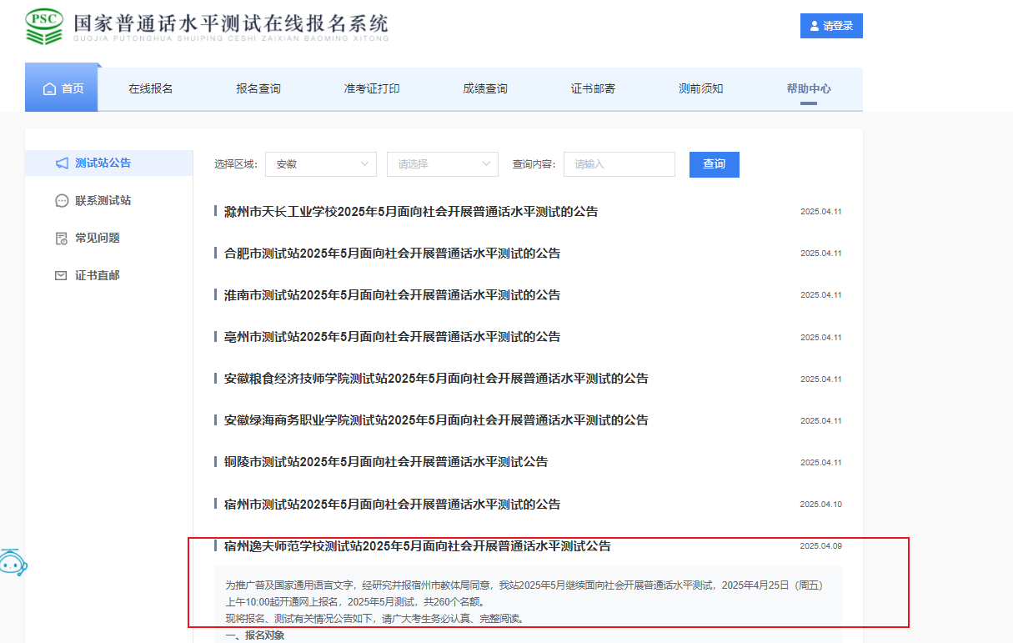Image resolution: width=1013 pixels, height=643 pixels.
Task: Open 合肥市测试站 announcement
Action: (x=392, y=254)
